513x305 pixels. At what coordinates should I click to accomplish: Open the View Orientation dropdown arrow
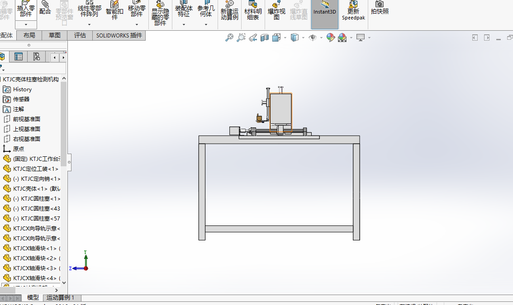coord(285,38)
